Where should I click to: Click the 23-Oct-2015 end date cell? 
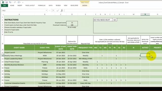[x=72, y=56]
